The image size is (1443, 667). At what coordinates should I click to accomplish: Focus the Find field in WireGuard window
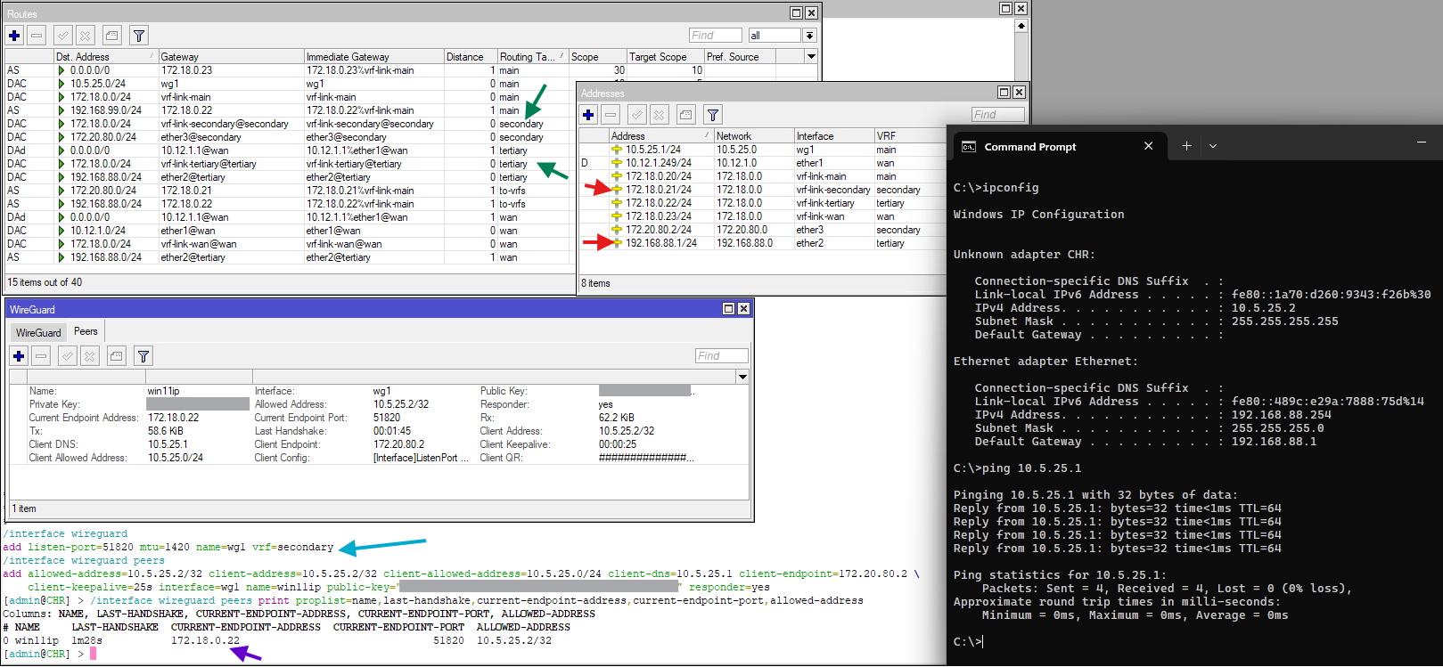pyautogui.click(x=721, y=356)
